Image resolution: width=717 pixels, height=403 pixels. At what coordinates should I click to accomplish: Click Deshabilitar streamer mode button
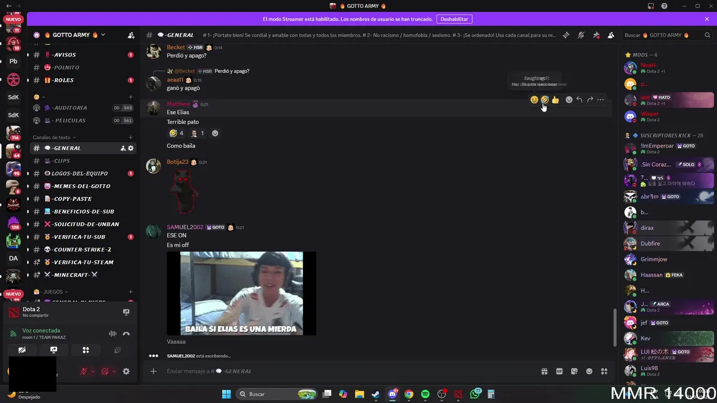click(x=454, y=19)
